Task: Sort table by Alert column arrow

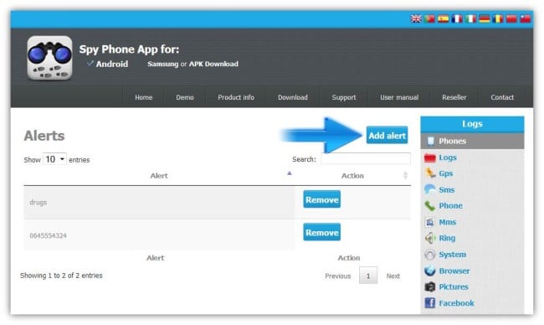Action: [x=290, y=173]
